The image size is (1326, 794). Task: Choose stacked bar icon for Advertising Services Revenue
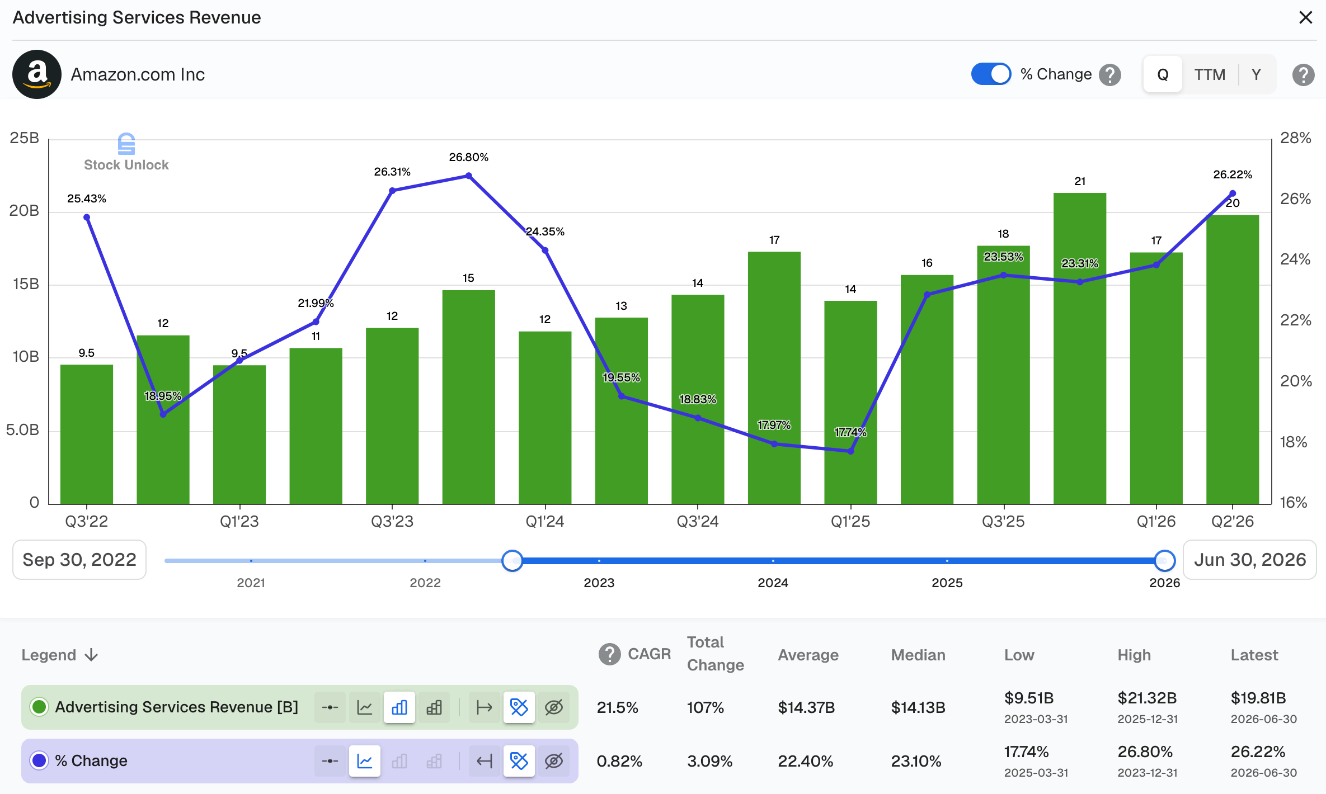pyautogui.click(x=434, y=707)
